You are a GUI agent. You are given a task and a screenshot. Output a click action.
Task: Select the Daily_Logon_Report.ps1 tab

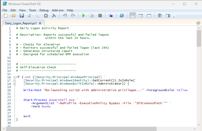tap(21, 23)
